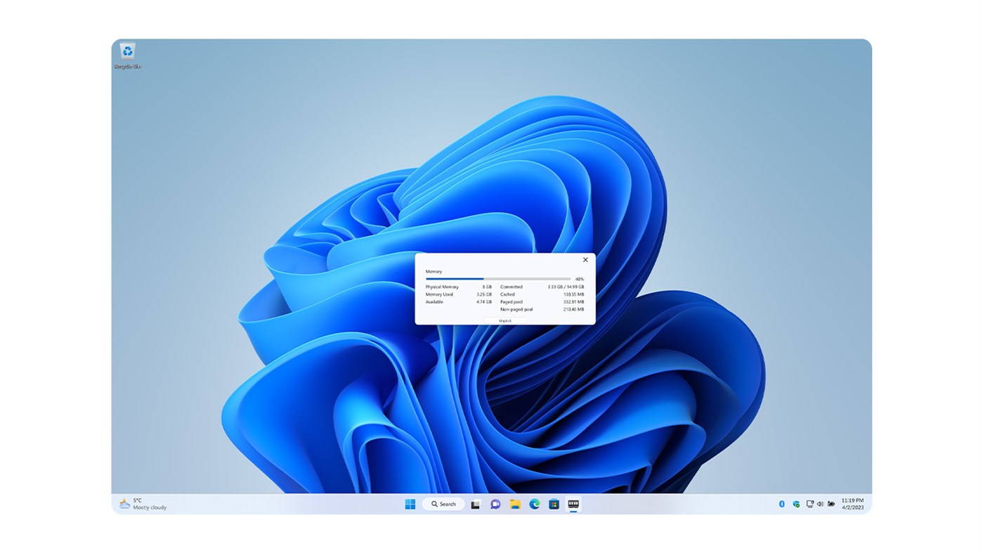
Task: Open the clock showing 11:19 PM
Action: click(852, 504)
